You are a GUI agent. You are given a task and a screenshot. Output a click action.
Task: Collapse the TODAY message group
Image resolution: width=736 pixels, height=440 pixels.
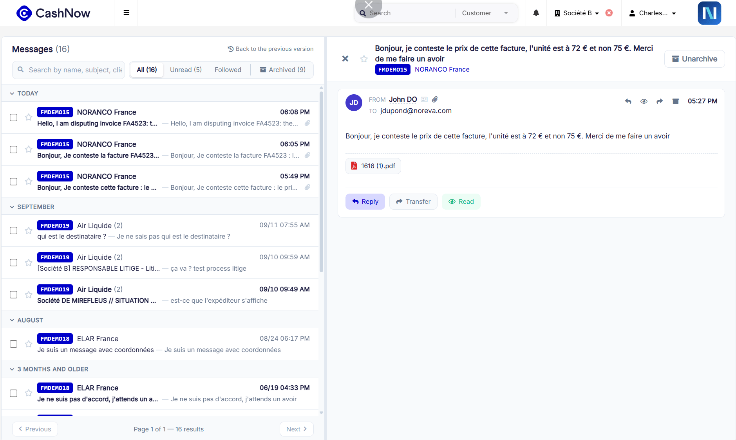[x=12, y=93]
